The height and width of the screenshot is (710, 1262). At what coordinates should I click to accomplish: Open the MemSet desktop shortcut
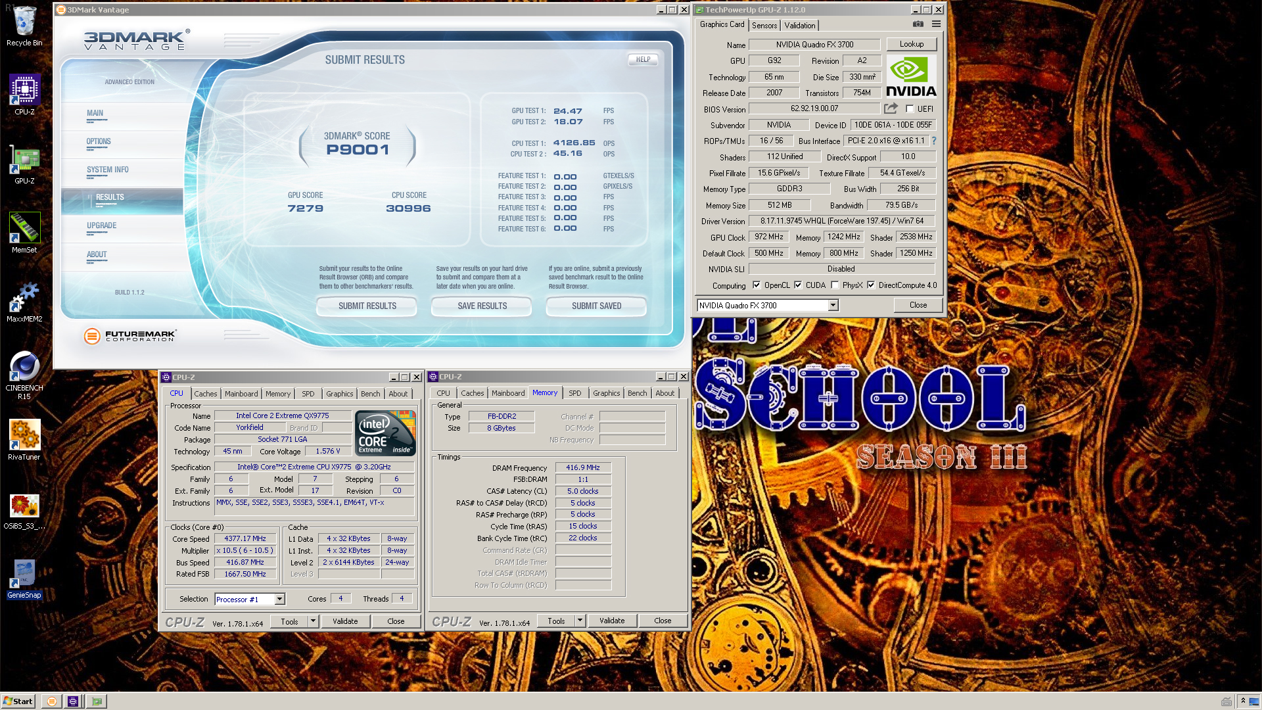click(x=24, y=233)
